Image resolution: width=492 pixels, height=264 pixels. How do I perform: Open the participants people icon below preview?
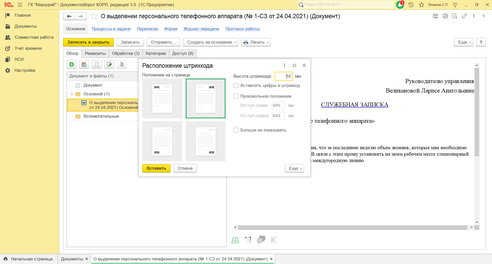click(x=235, y=240)
